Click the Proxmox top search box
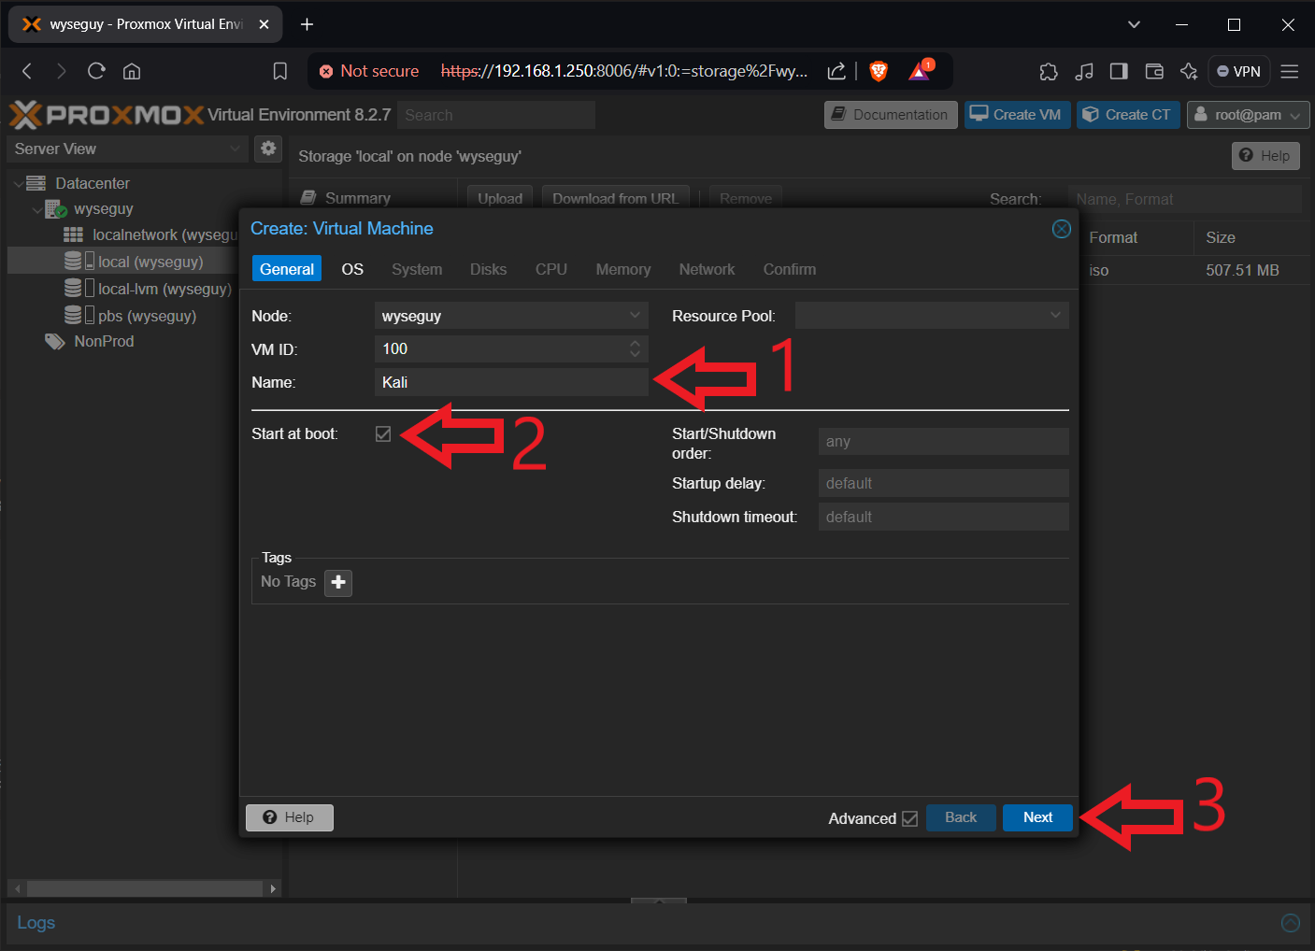The image size is (1315, 951). 496,115
